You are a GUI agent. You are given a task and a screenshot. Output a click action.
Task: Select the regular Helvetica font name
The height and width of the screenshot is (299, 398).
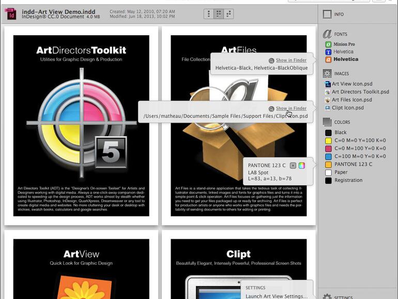tap(343, 52)
